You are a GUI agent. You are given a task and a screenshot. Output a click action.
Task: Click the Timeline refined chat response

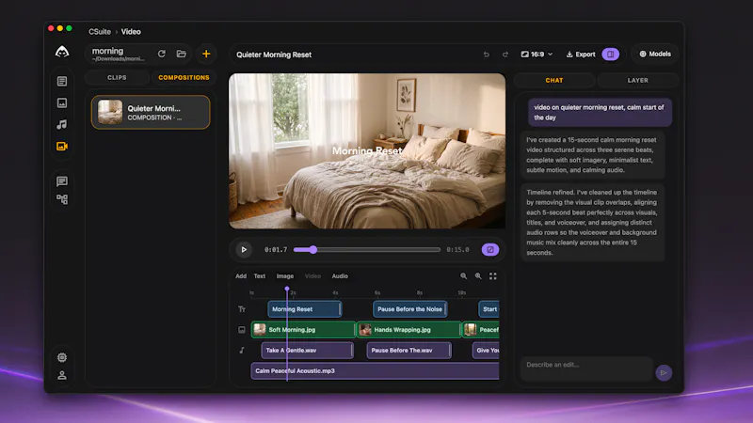pyautogui.click(x=593, y=222)
